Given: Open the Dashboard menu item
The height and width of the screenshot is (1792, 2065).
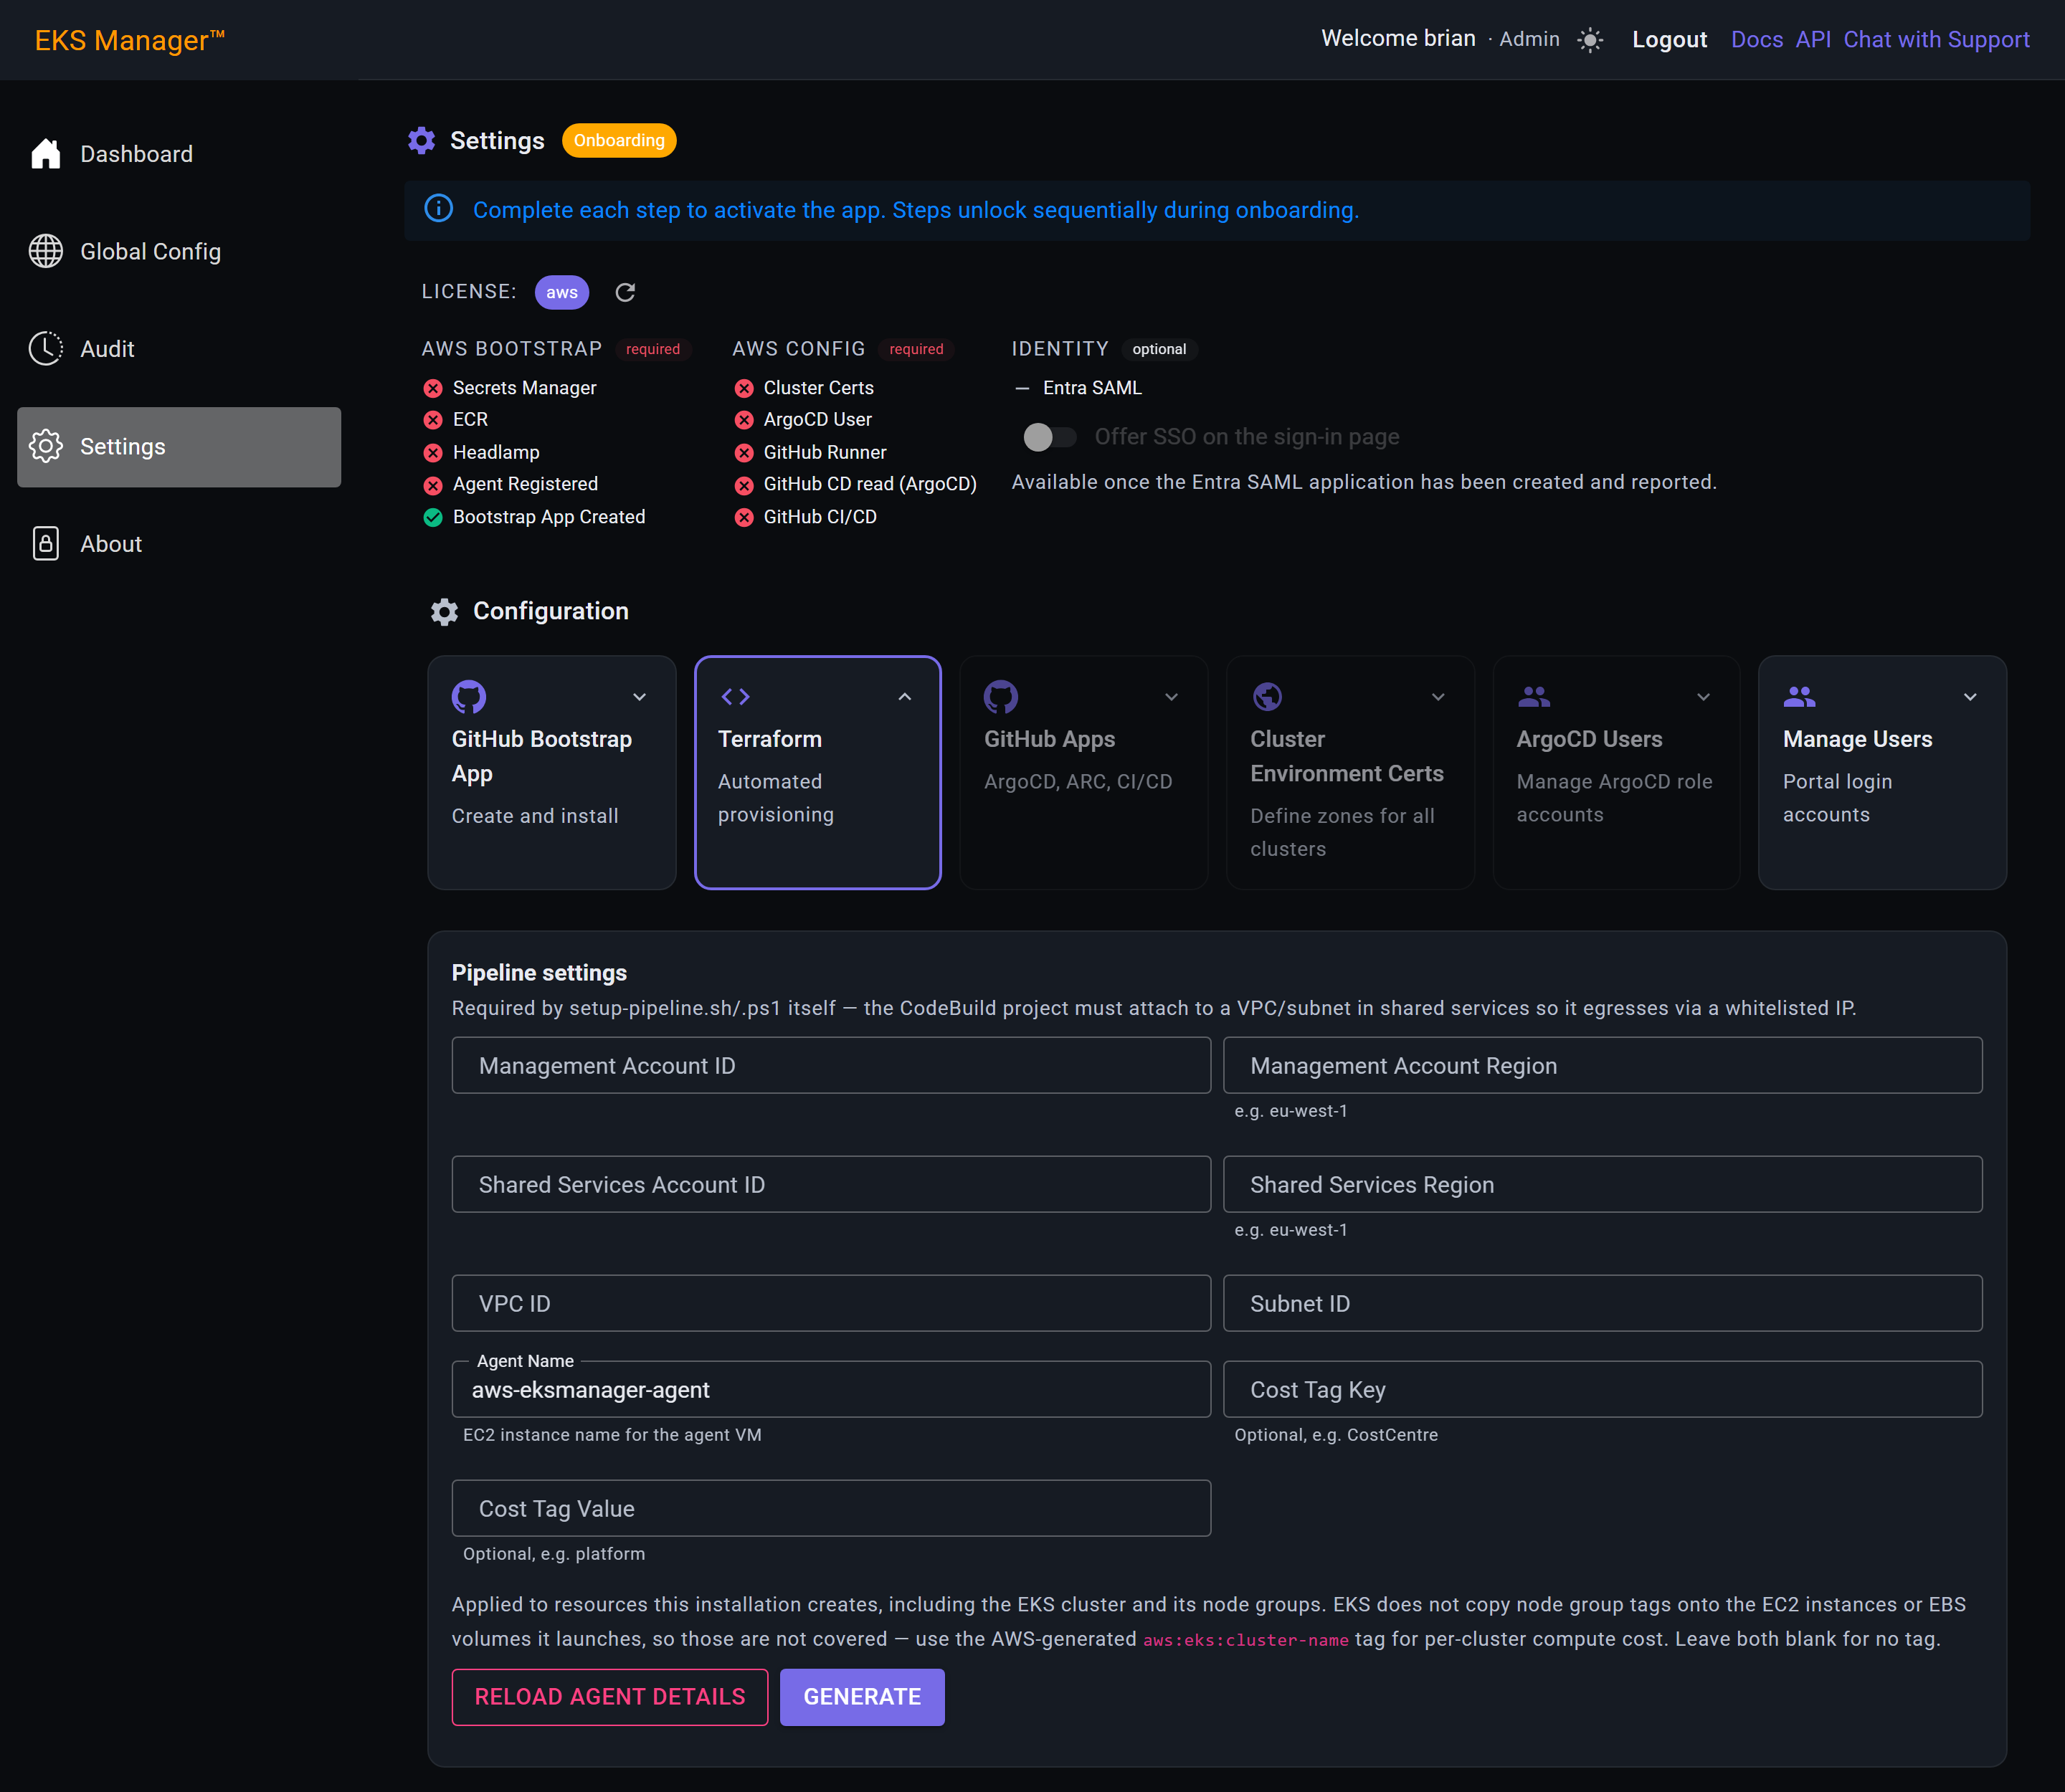Looking at the screenshot, I should pos(179,153).
